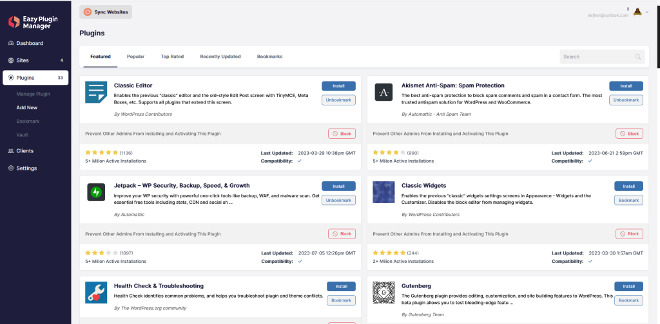Click Classic Widgets compatibility checkmark

(590, 261)
